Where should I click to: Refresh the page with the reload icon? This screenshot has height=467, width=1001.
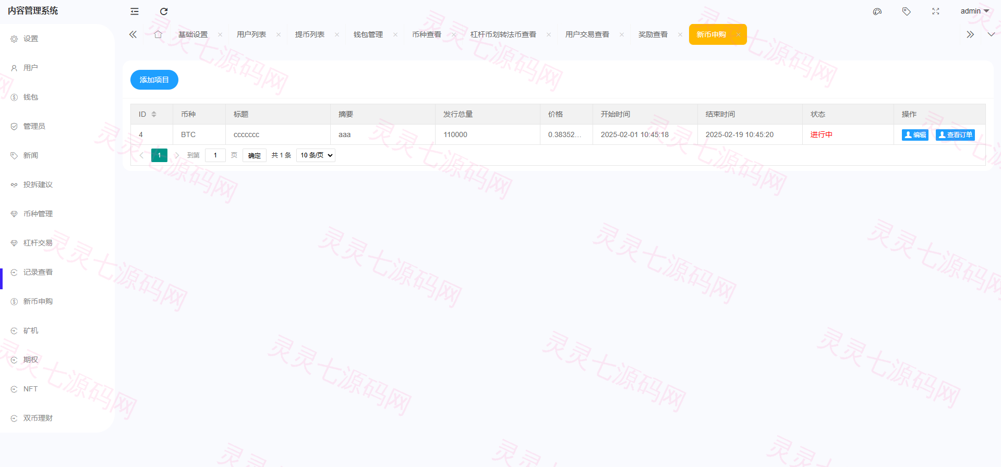164,11
